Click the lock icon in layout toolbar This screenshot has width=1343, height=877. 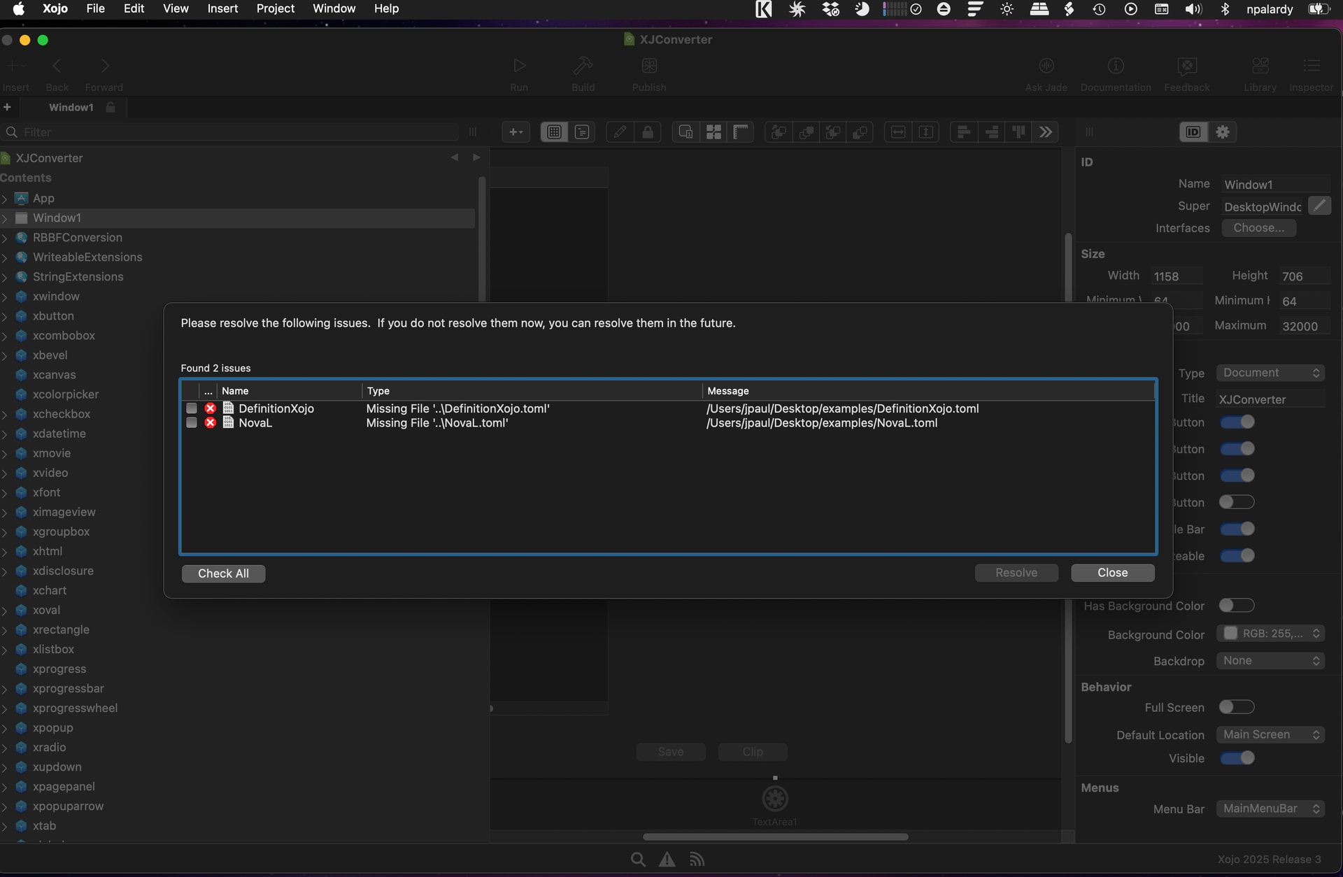(x=648, y=132)
